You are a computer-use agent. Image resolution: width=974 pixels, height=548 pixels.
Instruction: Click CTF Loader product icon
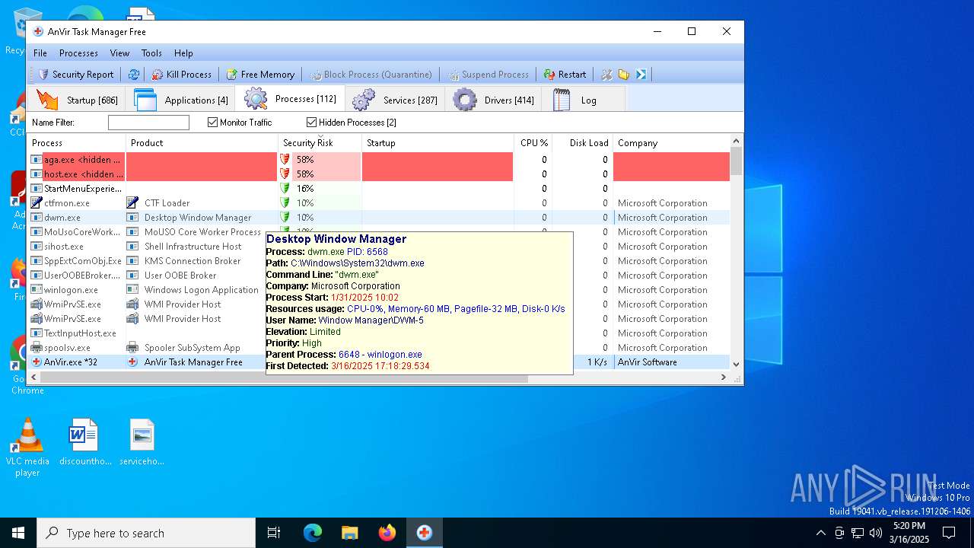coord(132,203)
